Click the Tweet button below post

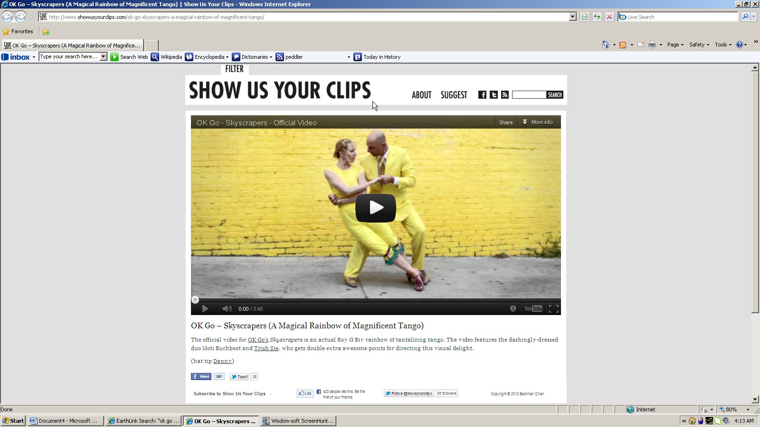239,377
